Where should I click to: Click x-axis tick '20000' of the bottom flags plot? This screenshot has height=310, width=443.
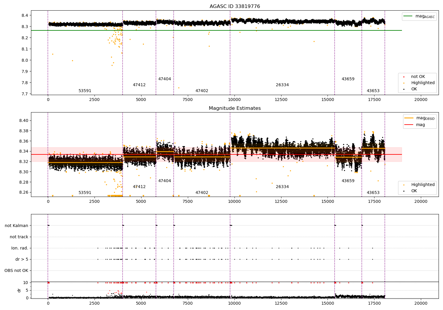tap(421, 303)
